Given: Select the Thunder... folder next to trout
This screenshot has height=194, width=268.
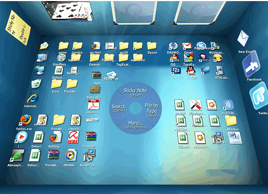Looking at the screenshot, I should [x=72, y=84].
